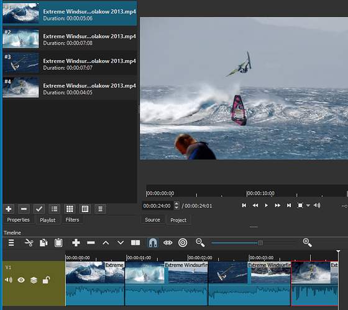Click the lift up-arrow timeline icon
The image size is (348, 310).
pos(106,243)
